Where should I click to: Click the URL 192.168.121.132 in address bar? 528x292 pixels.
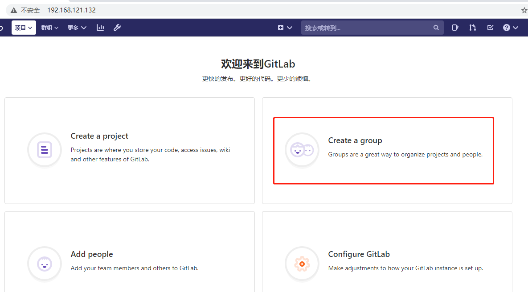tap(71, 10)
